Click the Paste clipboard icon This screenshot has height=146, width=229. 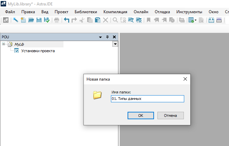tap(97, 20)
